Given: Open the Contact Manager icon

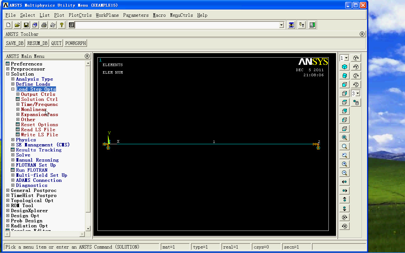Looking at the screenshot, I should pos(312,25).
